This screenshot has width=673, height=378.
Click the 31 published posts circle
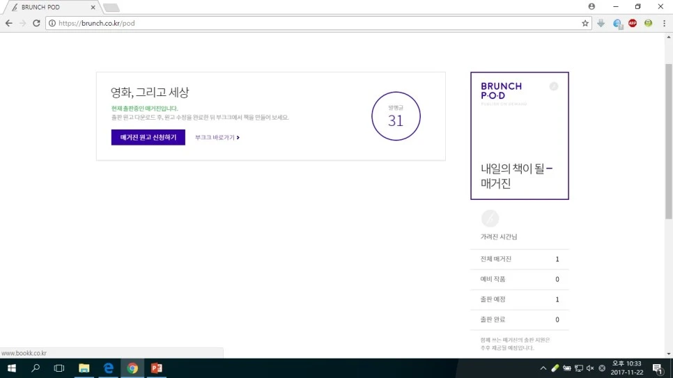pyautogui.click(x=396, y=116)
